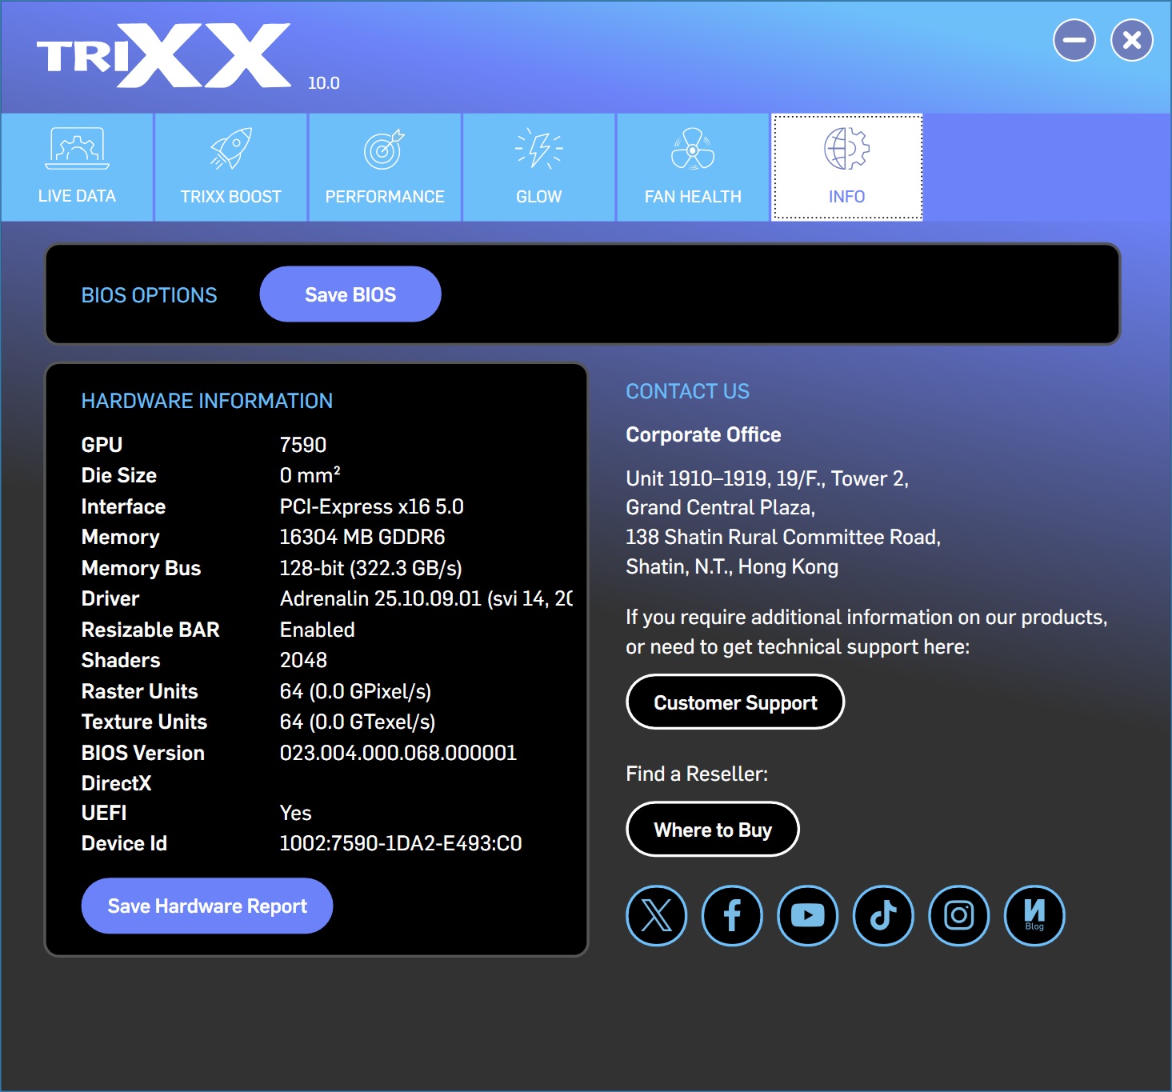Click the Where to Buy button
Viewport: 1172px width, 1092px height.
click(x=713, y=830)
